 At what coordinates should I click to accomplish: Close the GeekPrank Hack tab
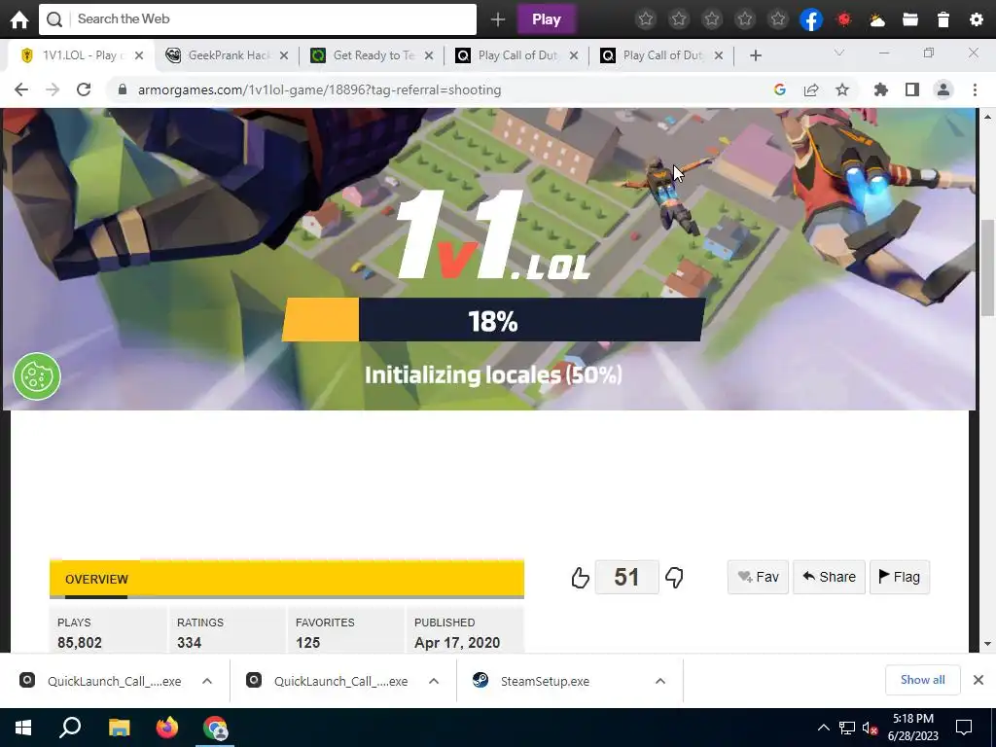(284, 55)
